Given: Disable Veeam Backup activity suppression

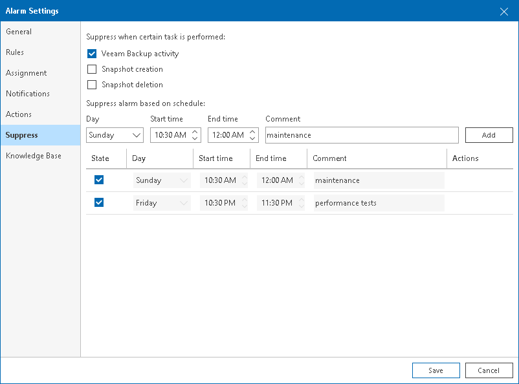Looking at the screenshot, I should click(x=91, y=54).
